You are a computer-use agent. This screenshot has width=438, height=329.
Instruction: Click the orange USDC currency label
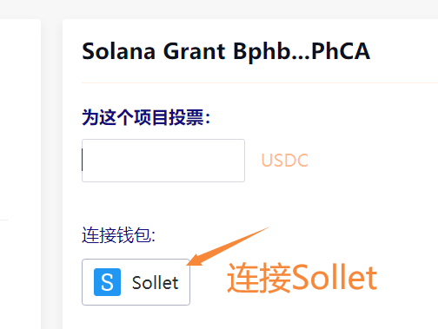point(285,161)
